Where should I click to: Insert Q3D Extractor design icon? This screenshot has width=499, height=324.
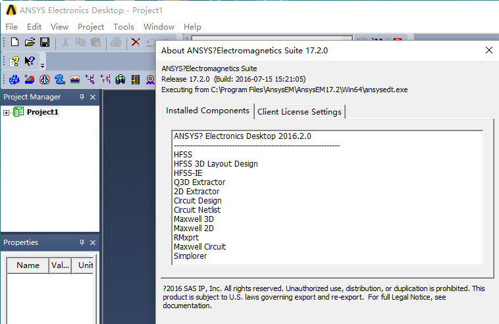coord(59,79)
